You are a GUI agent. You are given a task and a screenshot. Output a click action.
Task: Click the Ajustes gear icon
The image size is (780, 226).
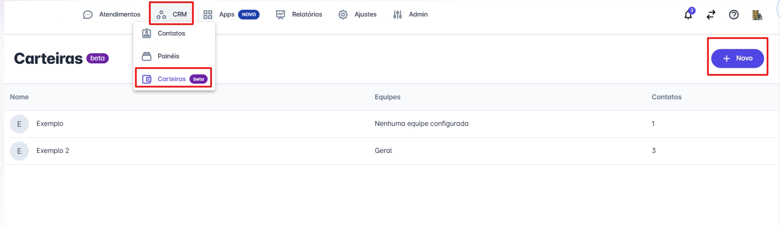(343, 15)
